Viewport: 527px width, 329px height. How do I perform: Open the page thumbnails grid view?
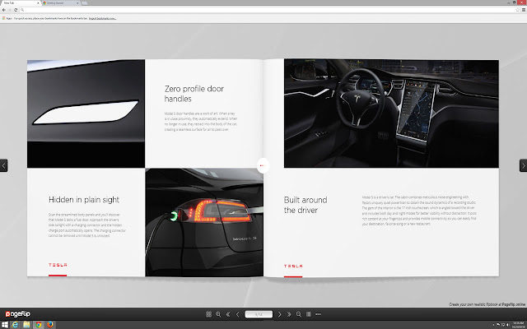tap(208, 314)
